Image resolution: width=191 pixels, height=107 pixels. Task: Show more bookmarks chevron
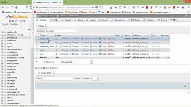pyautogui.click(x=188, y=12)
